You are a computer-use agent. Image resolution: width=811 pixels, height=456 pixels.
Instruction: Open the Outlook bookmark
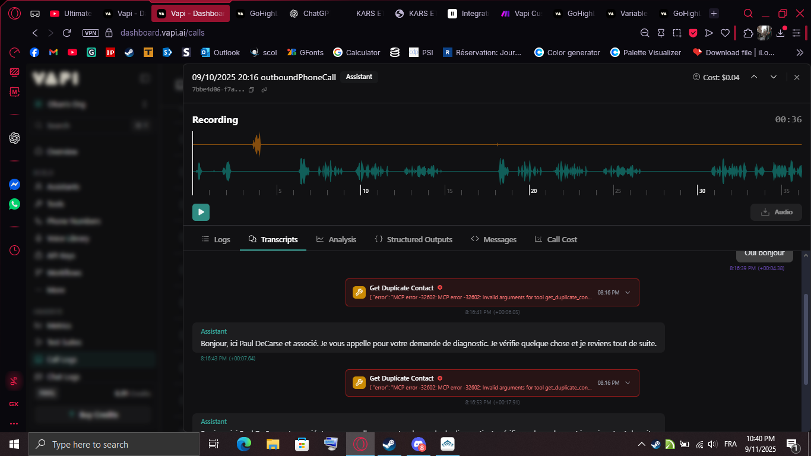click(x=220, y=52)
